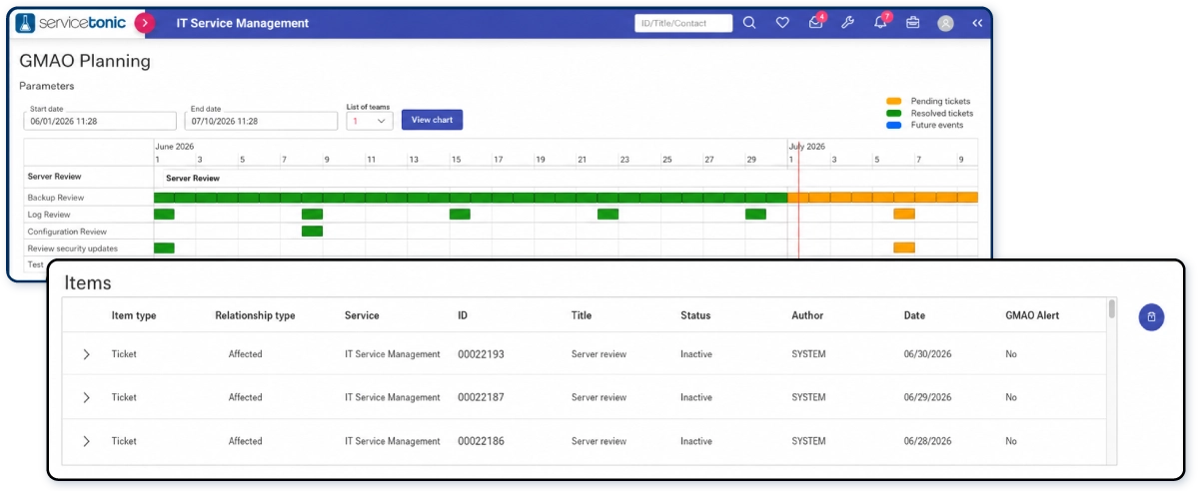Collapse panel with double chevron icon
The image size is (1199, 491).
(977, 23)
